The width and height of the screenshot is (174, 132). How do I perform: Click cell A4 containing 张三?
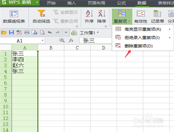(25, 71)
